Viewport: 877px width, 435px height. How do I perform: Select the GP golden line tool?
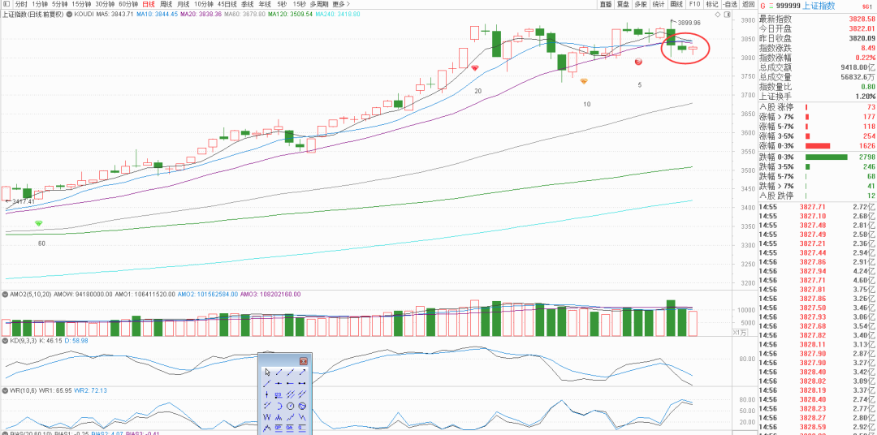click(279, 428)
